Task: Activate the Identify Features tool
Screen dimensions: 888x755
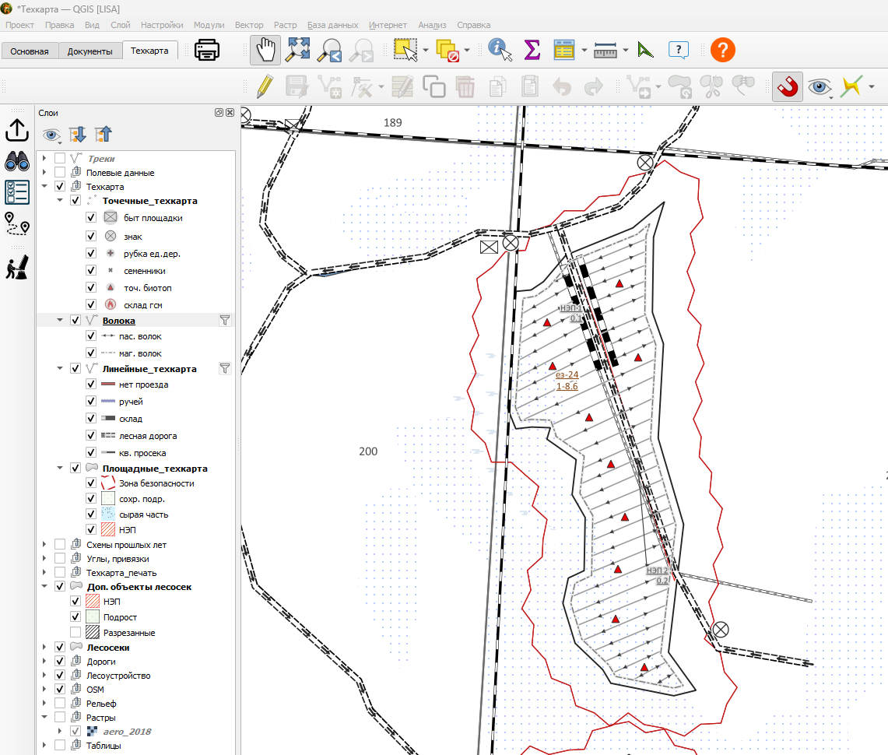Action: point(500,50)
